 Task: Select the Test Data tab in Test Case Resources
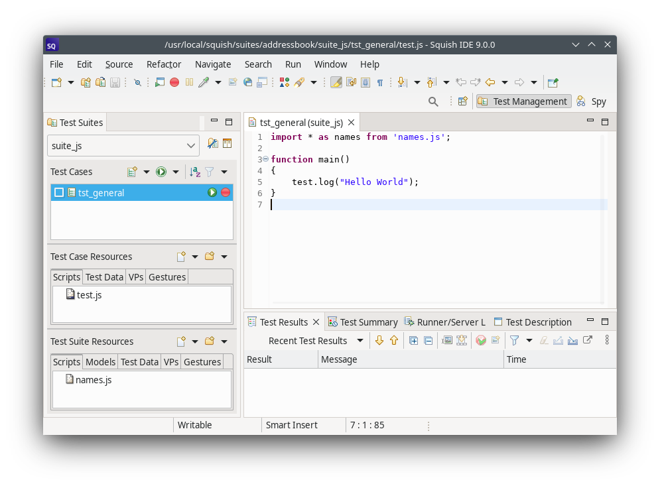click(104, 277)
